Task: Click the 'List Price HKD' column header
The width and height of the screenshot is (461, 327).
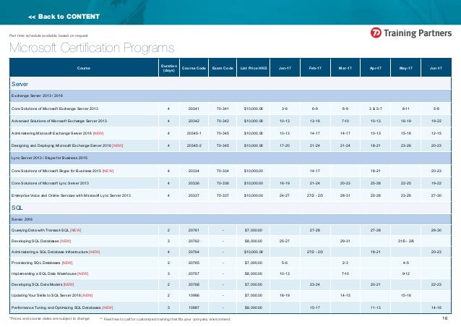Action: [254, 68]
